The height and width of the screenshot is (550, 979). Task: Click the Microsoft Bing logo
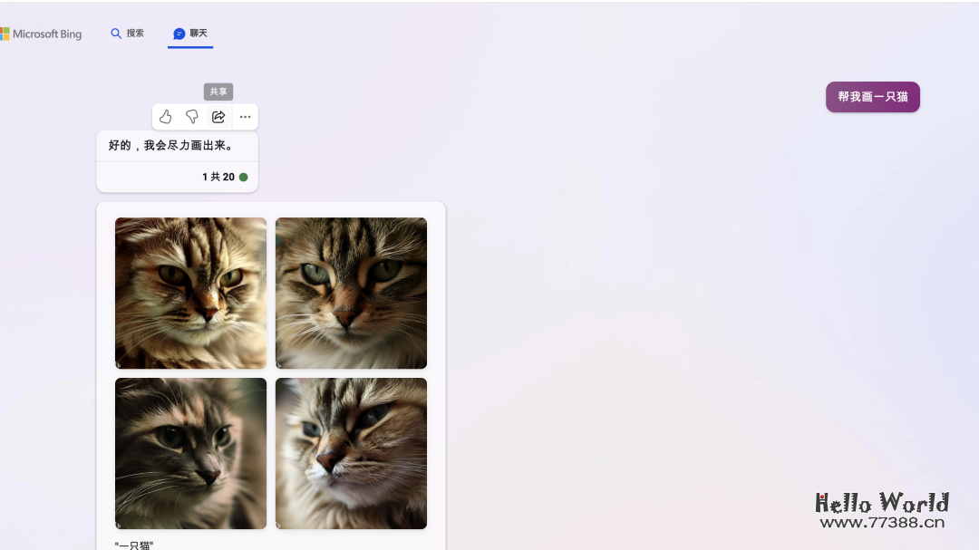pos(41,34)
